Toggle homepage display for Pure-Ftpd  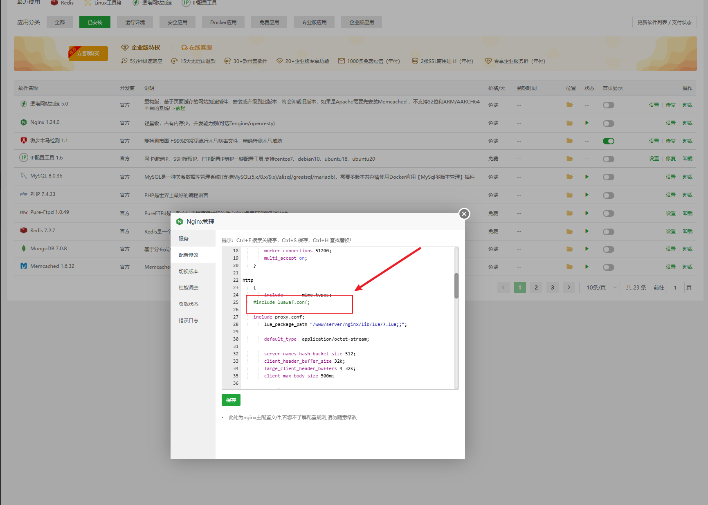[x=609, y=214]
